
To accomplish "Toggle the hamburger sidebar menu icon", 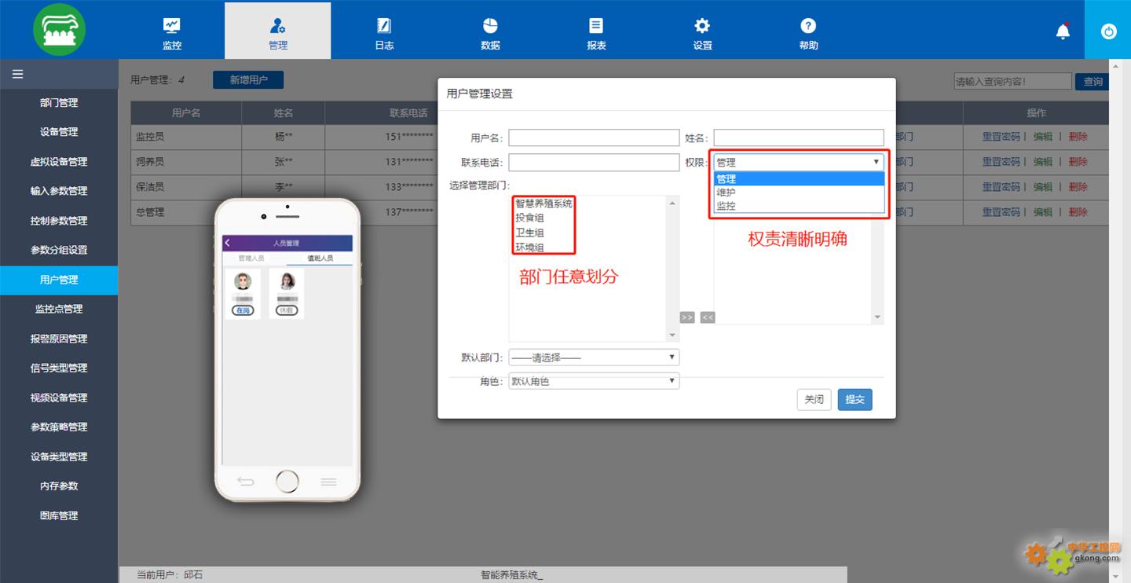I will tap(17, 74).
